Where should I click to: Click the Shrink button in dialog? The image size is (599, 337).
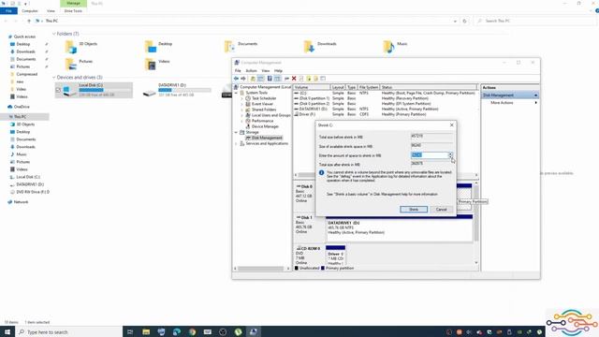pyautogui.click(x=414, y=210)
